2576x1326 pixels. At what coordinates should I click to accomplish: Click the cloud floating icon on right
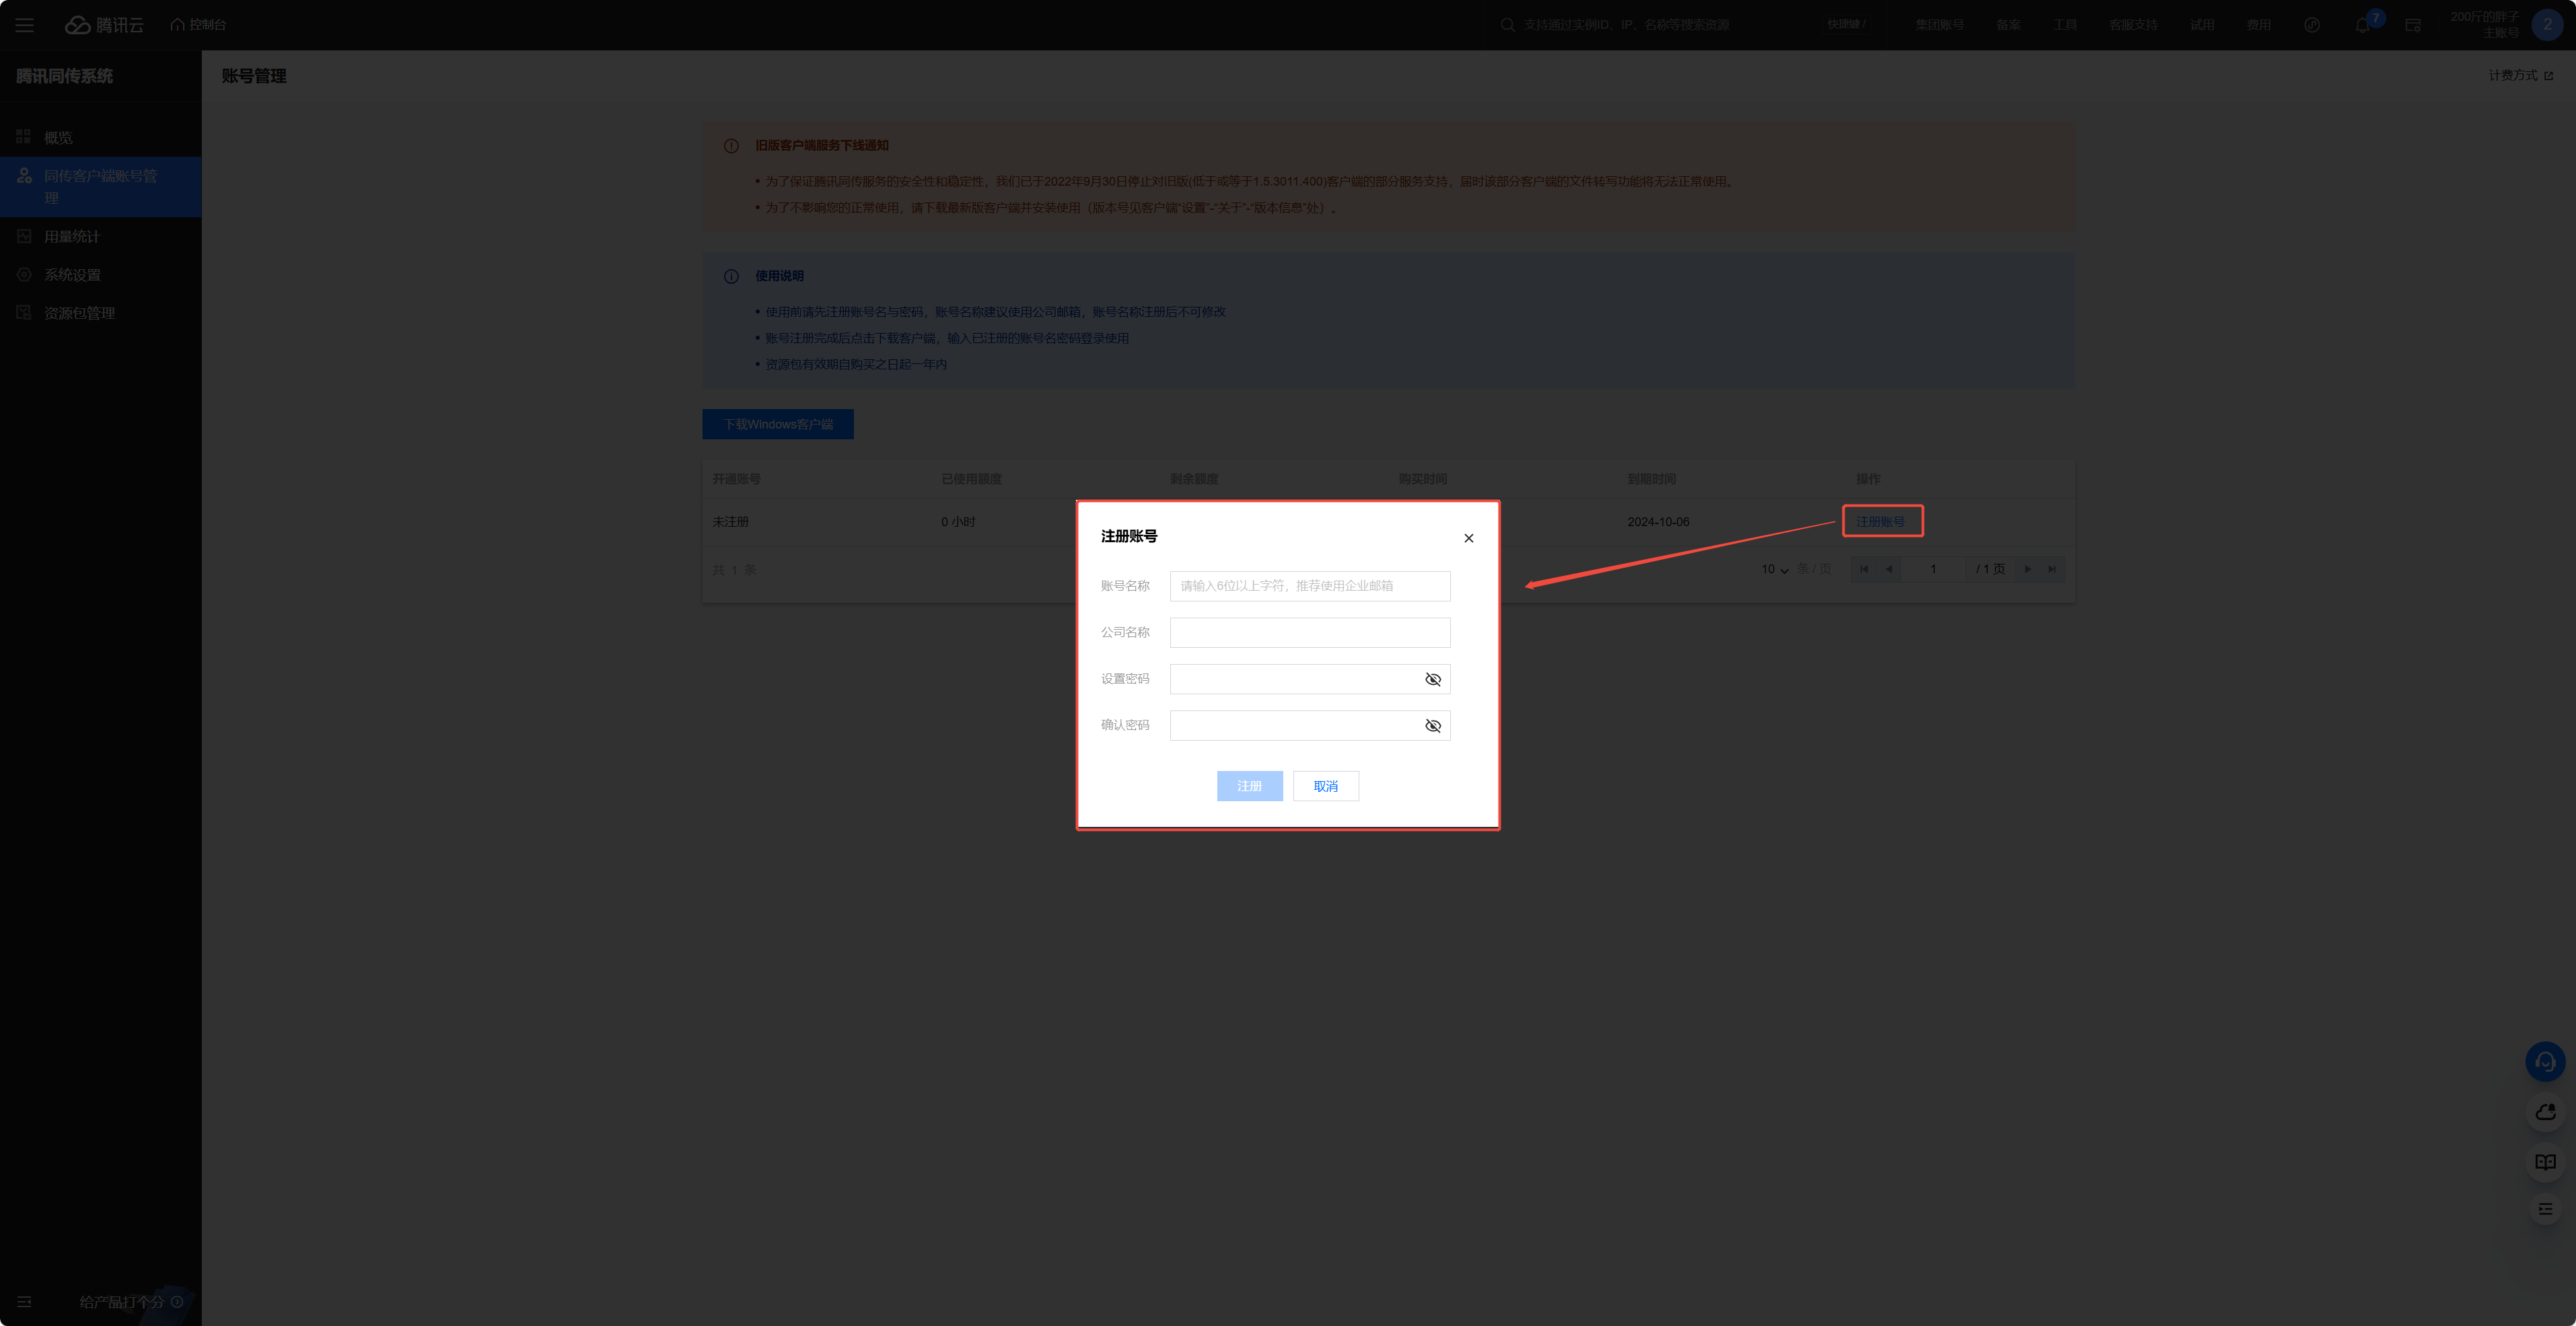click(2545, 1112)
